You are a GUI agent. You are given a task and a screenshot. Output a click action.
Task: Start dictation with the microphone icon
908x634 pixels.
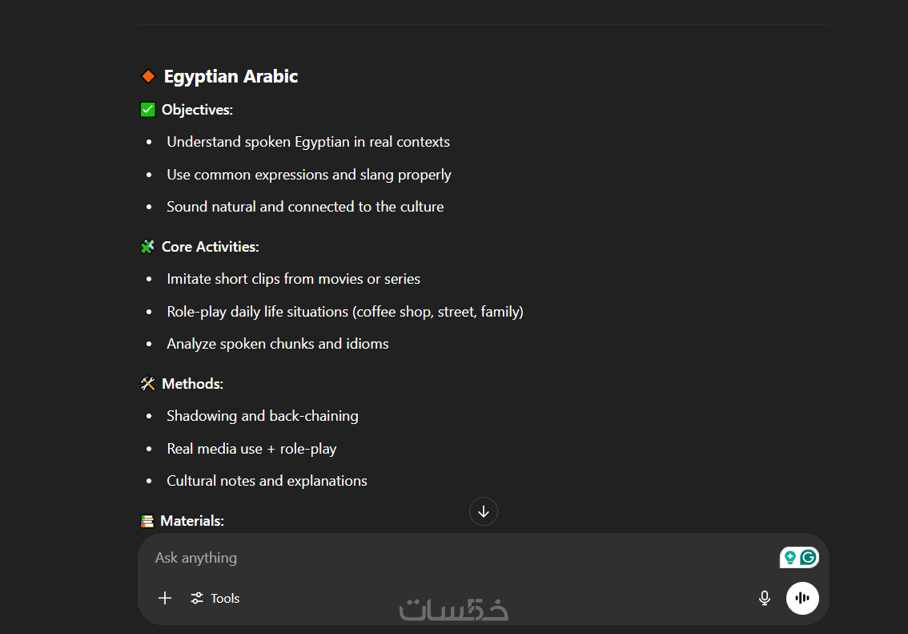point(765,598)
